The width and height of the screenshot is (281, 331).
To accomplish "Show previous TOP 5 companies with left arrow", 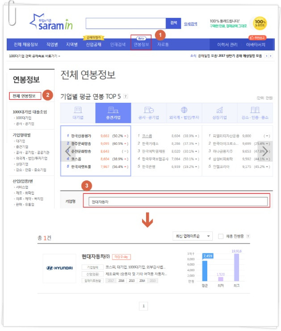I will pyautogui.click(x=67, y=151).
